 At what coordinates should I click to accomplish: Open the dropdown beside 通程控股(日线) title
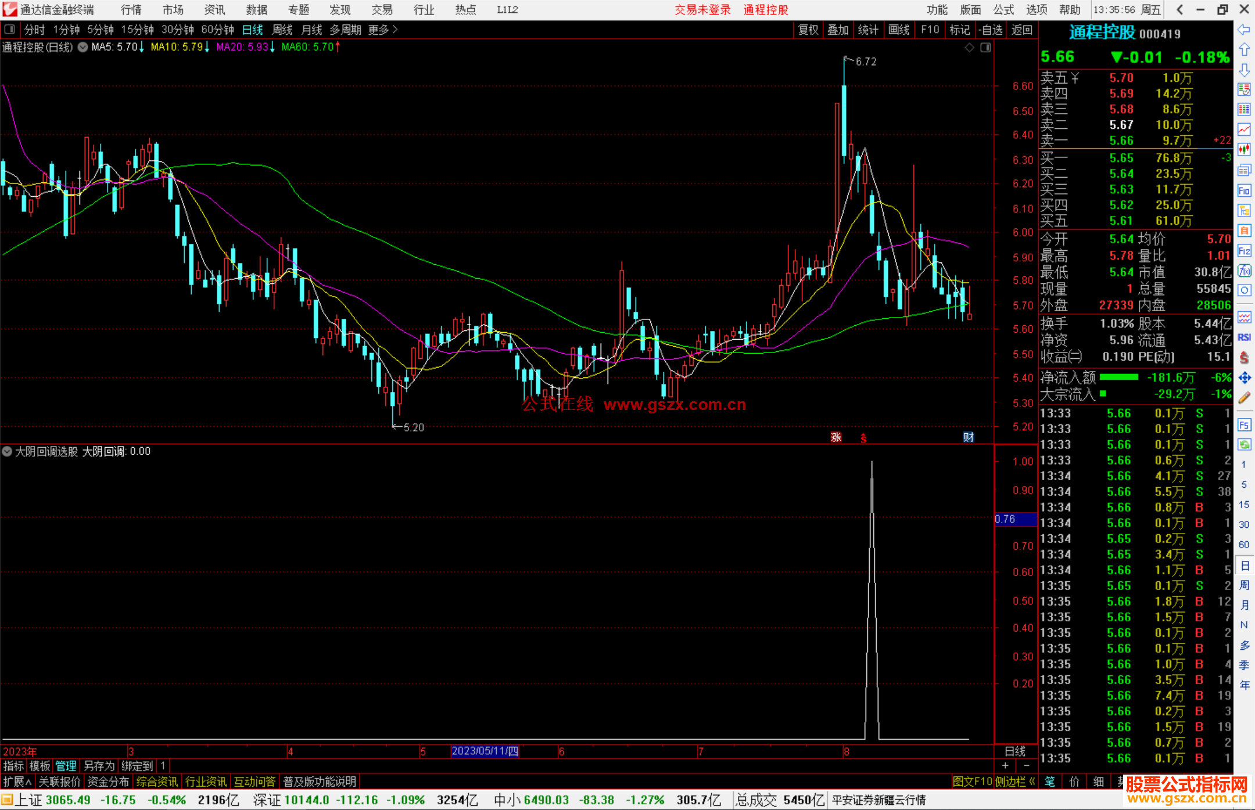[83, 47]
